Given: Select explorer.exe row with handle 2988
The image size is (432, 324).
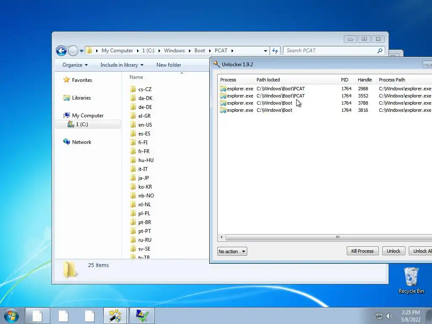Looking at the screenshot, I should 325,89.
